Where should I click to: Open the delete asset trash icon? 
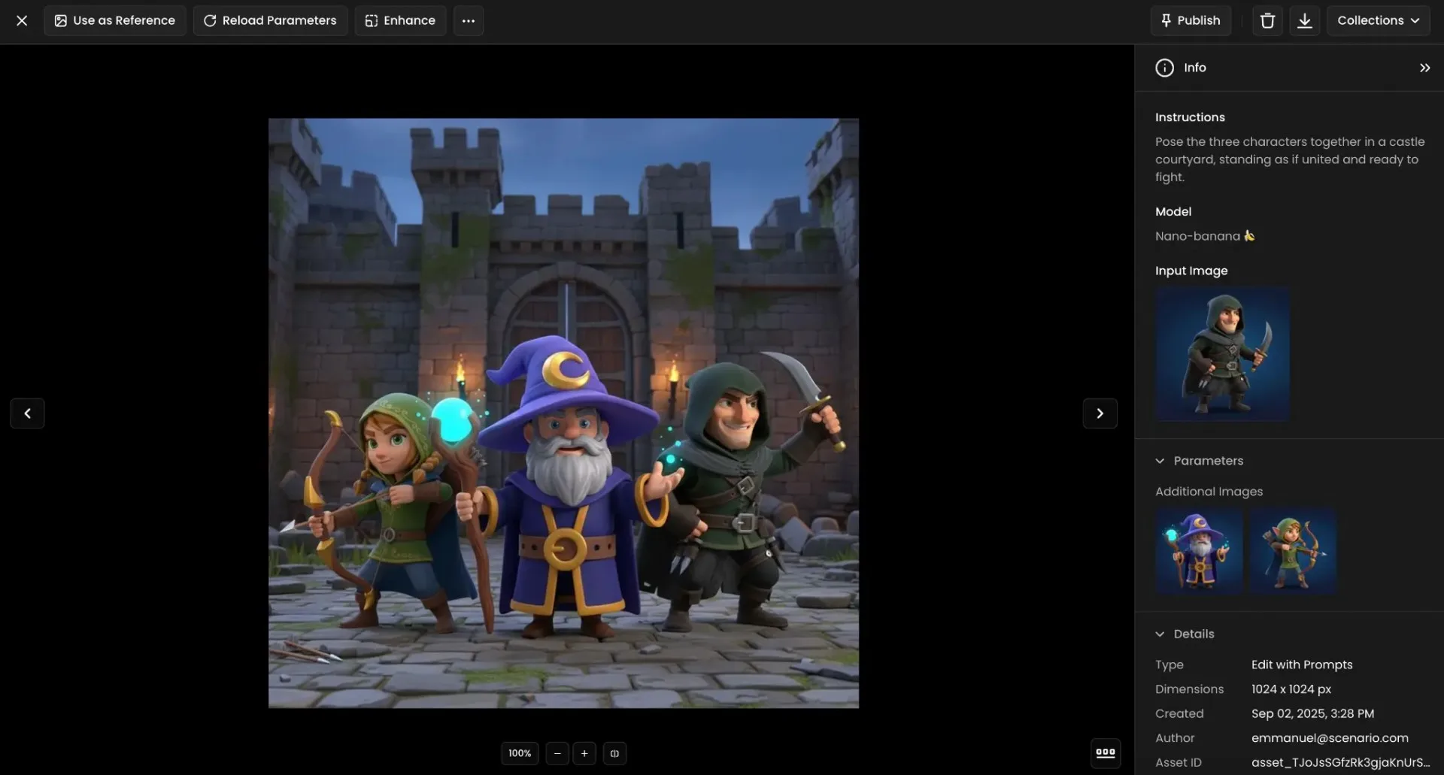[x=1267, y=20]
